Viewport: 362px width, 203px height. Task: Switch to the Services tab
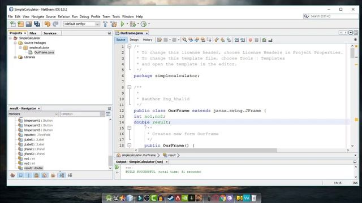(50, 33)
